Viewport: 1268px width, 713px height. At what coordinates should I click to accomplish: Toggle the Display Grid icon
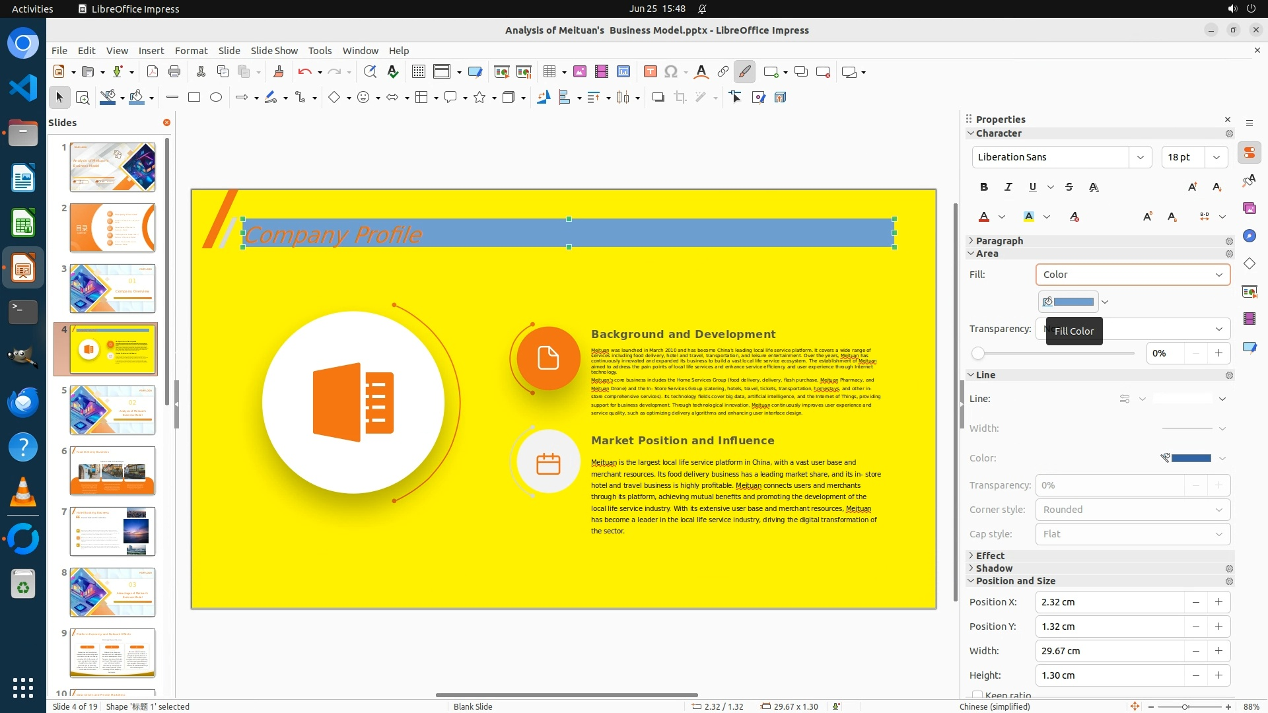(418, 72)
